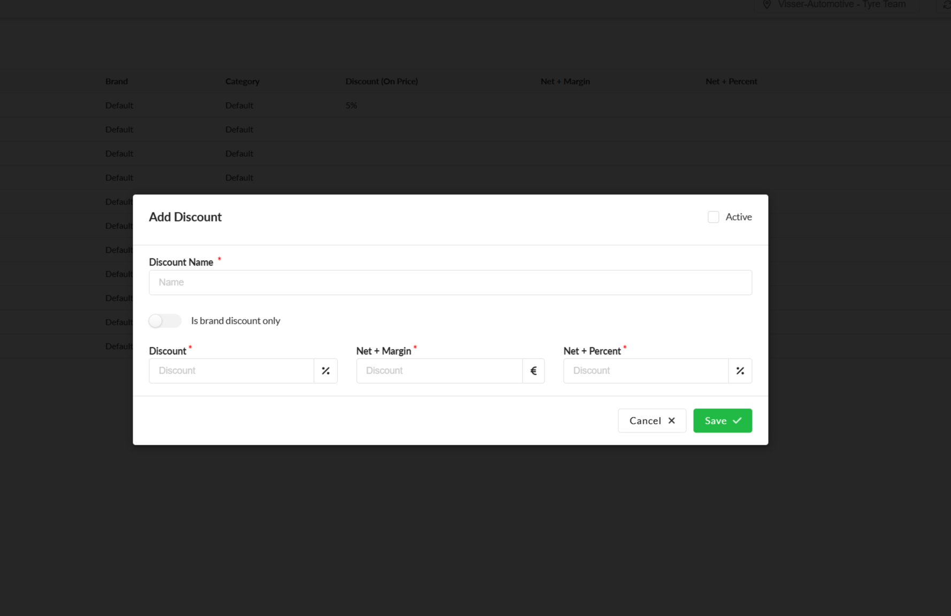The height and width of the screenshot is (616, 951).
Task: Click the euro icon beside Net + Margin
Action: click(x=533, y=370)
